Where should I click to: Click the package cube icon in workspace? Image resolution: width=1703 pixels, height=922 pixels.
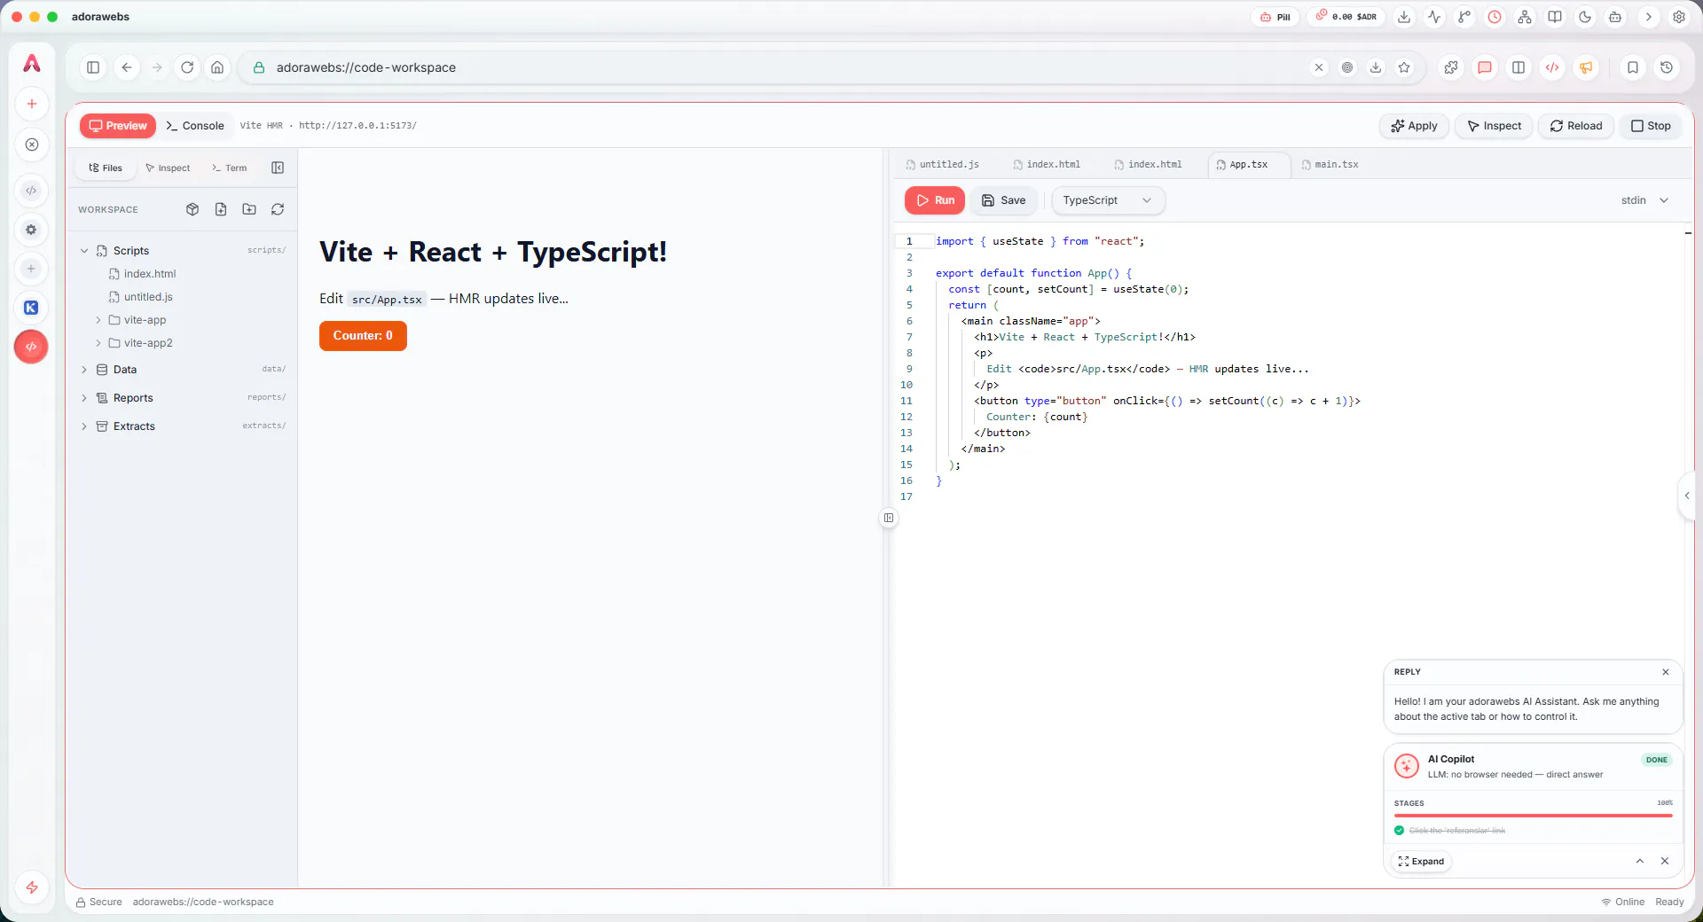pyautogui.click(x=192, y=209)
